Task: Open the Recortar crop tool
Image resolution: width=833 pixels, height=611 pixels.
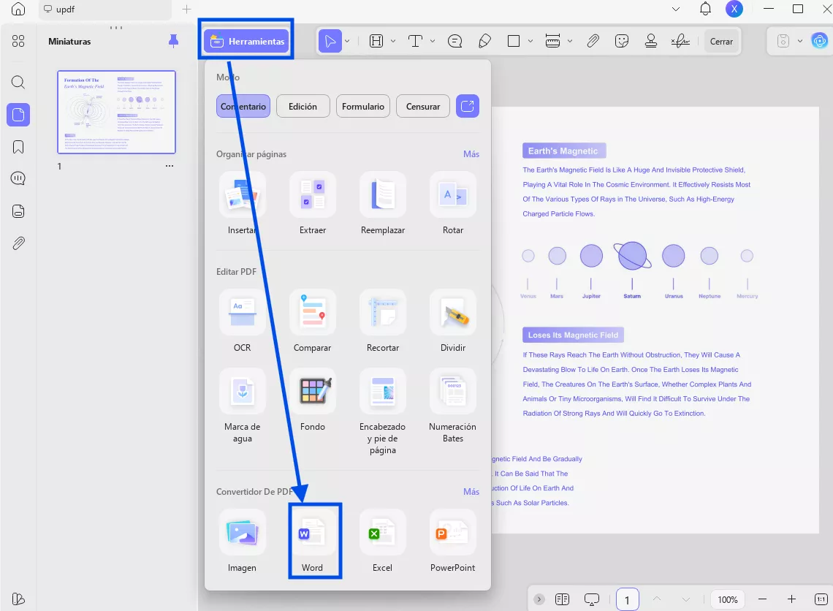Action: pos(382,321)
